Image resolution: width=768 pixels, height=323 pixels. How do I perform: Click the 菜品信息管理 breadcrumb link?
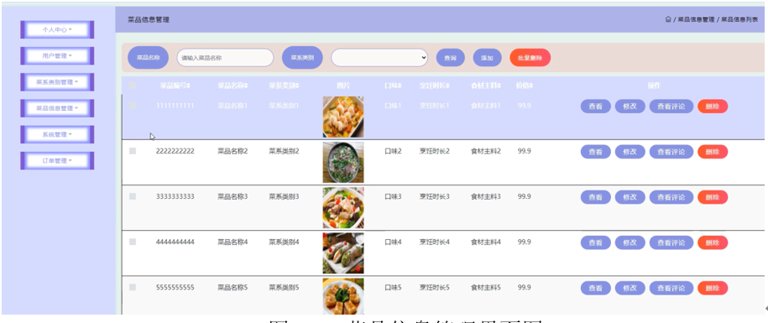pyautogui.click(x=696, y=19)
